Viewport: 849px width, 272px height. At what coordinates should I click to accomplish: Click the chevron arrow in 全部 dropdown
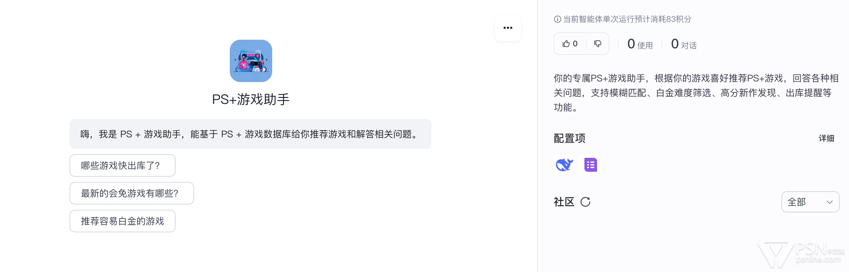coord(829,202)
